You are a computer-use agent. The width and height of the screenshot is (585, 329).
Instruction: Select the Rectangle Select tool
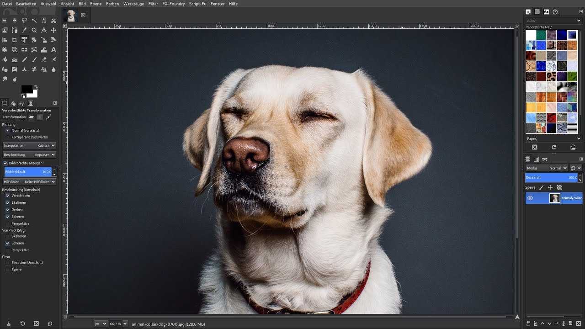5,21
